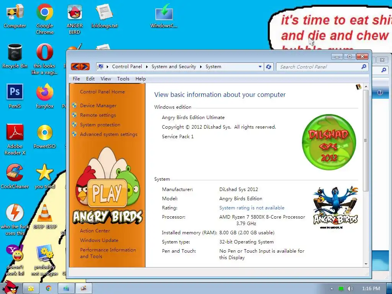Launch the PowerISO desktop icon
Image resolution: width=392 pixels, height=294 pixels.
click(44, 136)
